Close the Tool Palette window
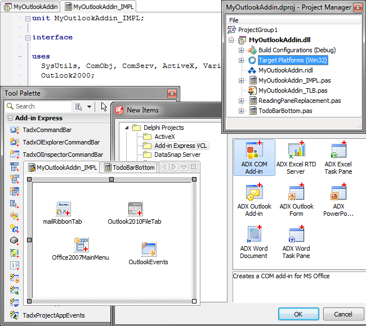 pos(172,93)
